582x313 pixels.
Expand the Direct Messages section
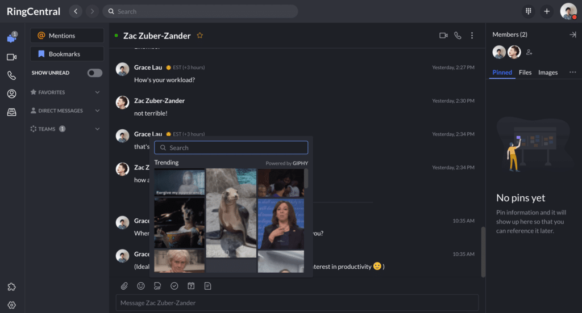pos(97,111)
